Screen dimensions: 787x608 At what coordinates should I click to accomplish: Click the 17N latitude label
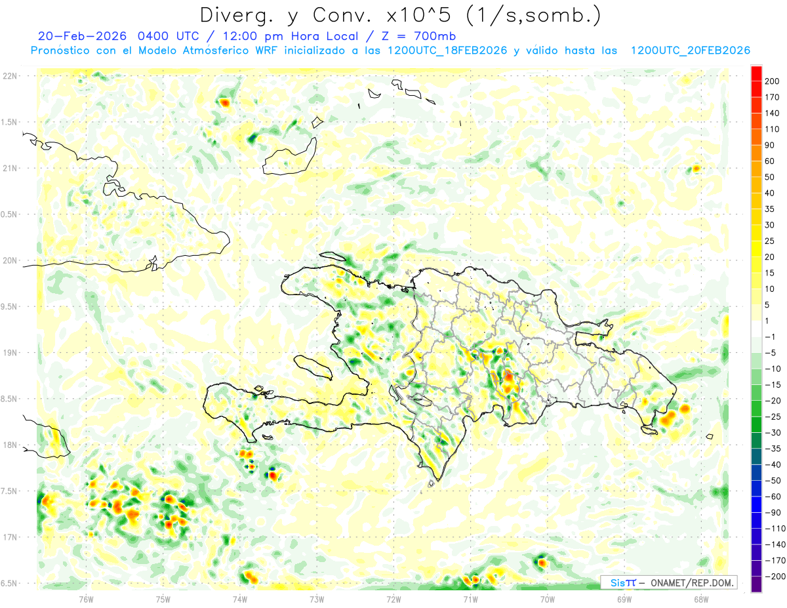(x=10, y=537)
